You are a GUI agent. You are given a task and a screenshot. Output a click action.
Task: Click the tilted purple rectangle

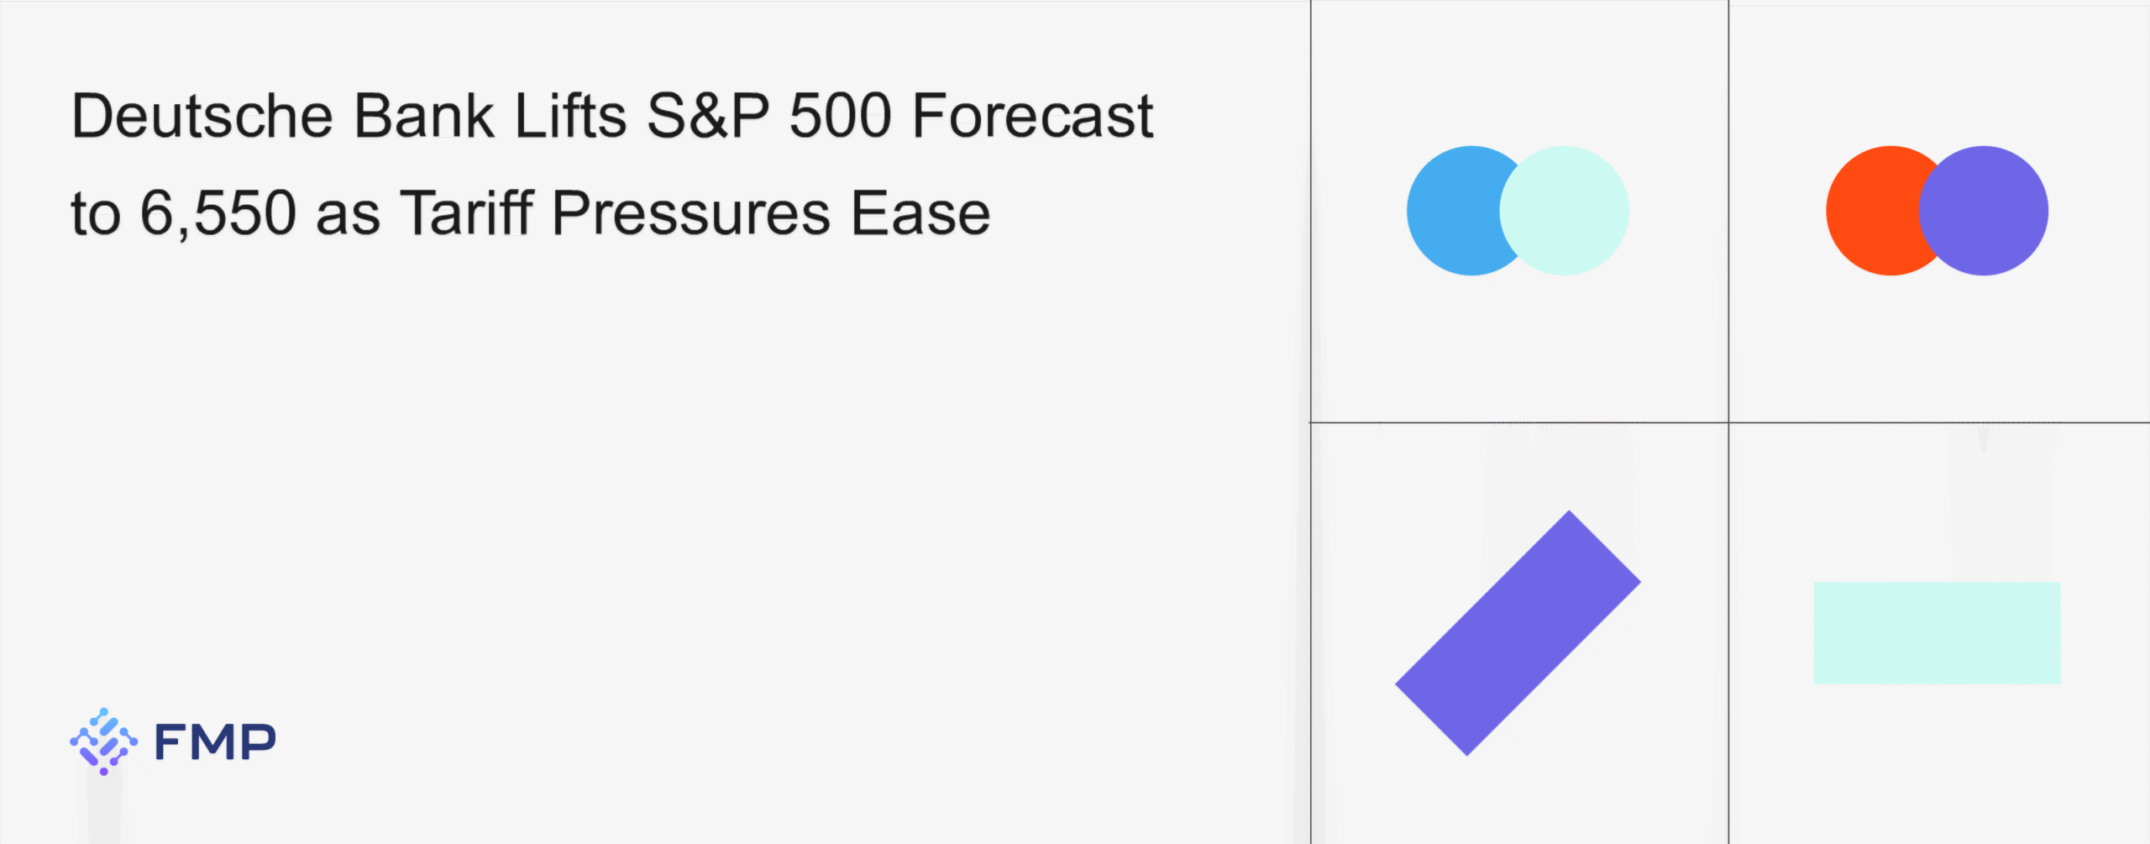tap(1518, 633)
